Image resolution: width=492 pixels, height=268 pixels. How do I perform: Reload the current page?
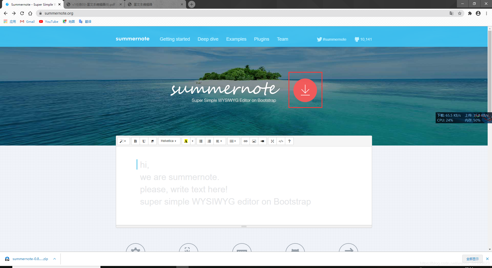(x=22, y=13)
